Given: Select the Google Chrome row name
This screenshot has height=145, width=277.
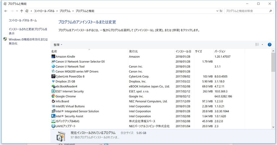Looking at the screenshot, I should click(66, 96).
